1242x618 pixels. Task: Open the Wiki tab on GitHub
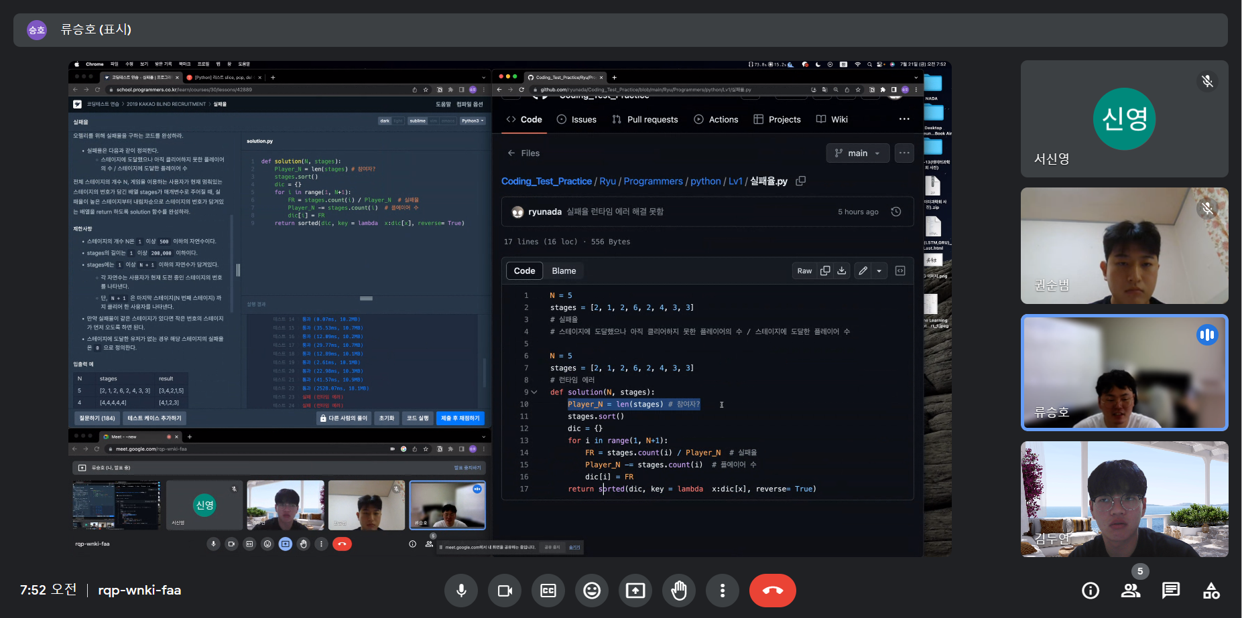click(832, 119)
